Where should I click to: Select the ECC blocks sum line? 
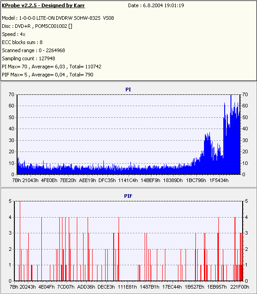(22, 42)
